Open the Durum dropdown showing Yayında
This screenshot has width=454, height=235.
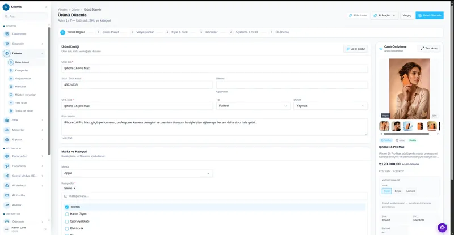click(x=330, y=106)
